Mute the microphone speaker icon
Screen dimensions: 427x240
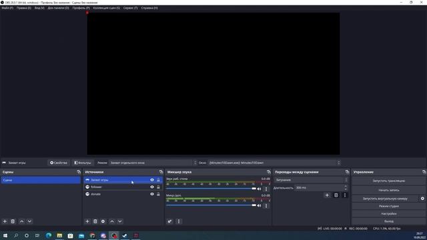tap(260, 205)
